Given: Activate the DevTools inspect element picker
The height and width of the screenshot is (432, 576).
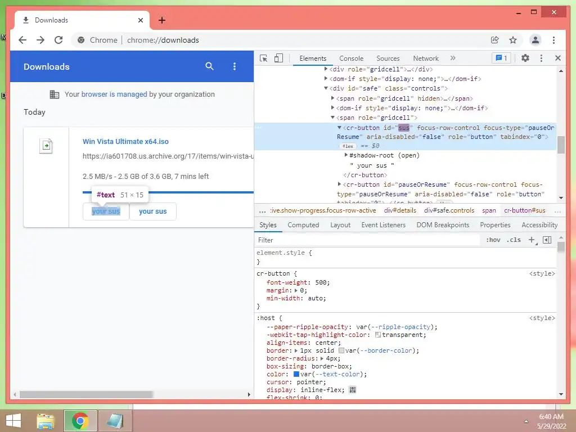Looking at the screenshot, I should point(263,58).
